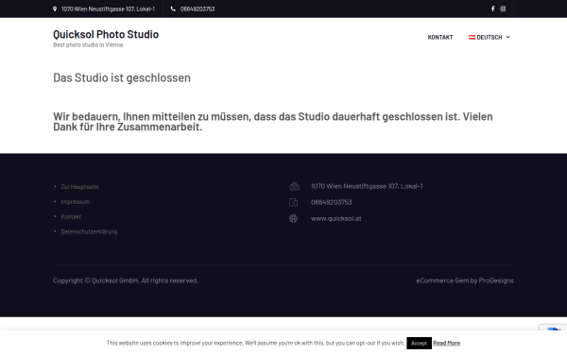Expand the Deutsch language chevron
The height and width of the screenshot is (354, 567).
(x=507, y=37)
